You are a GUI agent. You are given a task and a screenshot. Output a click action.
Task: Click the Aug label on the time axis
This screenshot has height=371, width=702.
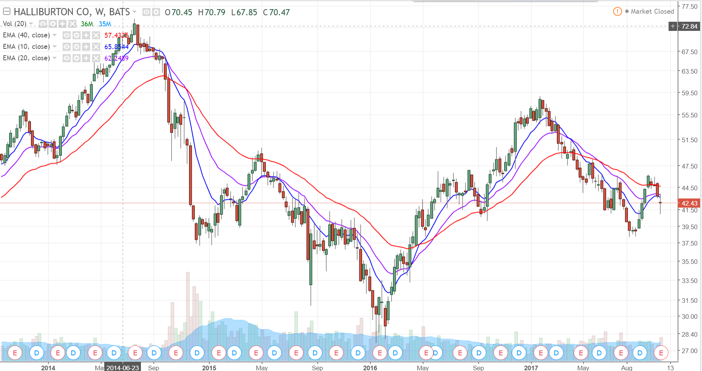coord(627,368)
